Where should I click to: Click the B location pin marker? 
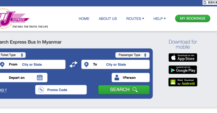click(86, 64)
